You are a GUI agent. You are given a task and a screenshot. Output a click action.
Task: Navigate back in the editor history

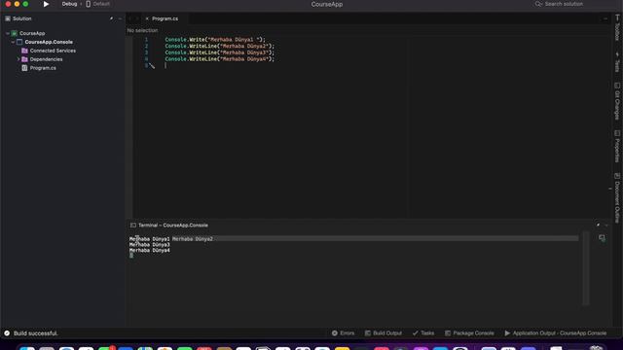130,18
